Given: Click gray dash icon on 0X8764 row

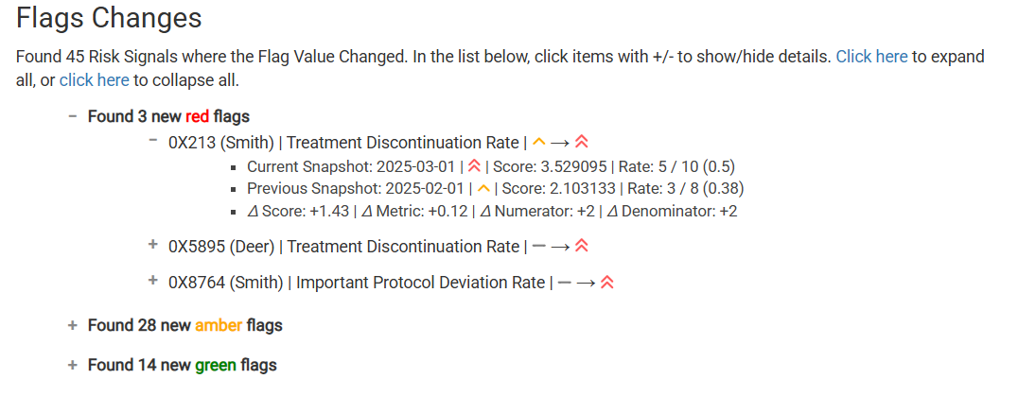Looking at the screenshot, I should point(564,283).
